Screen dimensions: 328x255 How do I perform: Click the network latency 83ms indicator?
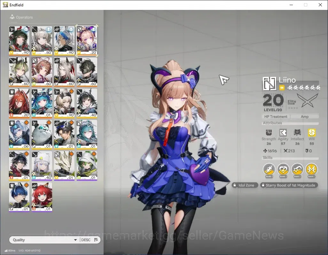pyautogui.click(x=10, y=251)
